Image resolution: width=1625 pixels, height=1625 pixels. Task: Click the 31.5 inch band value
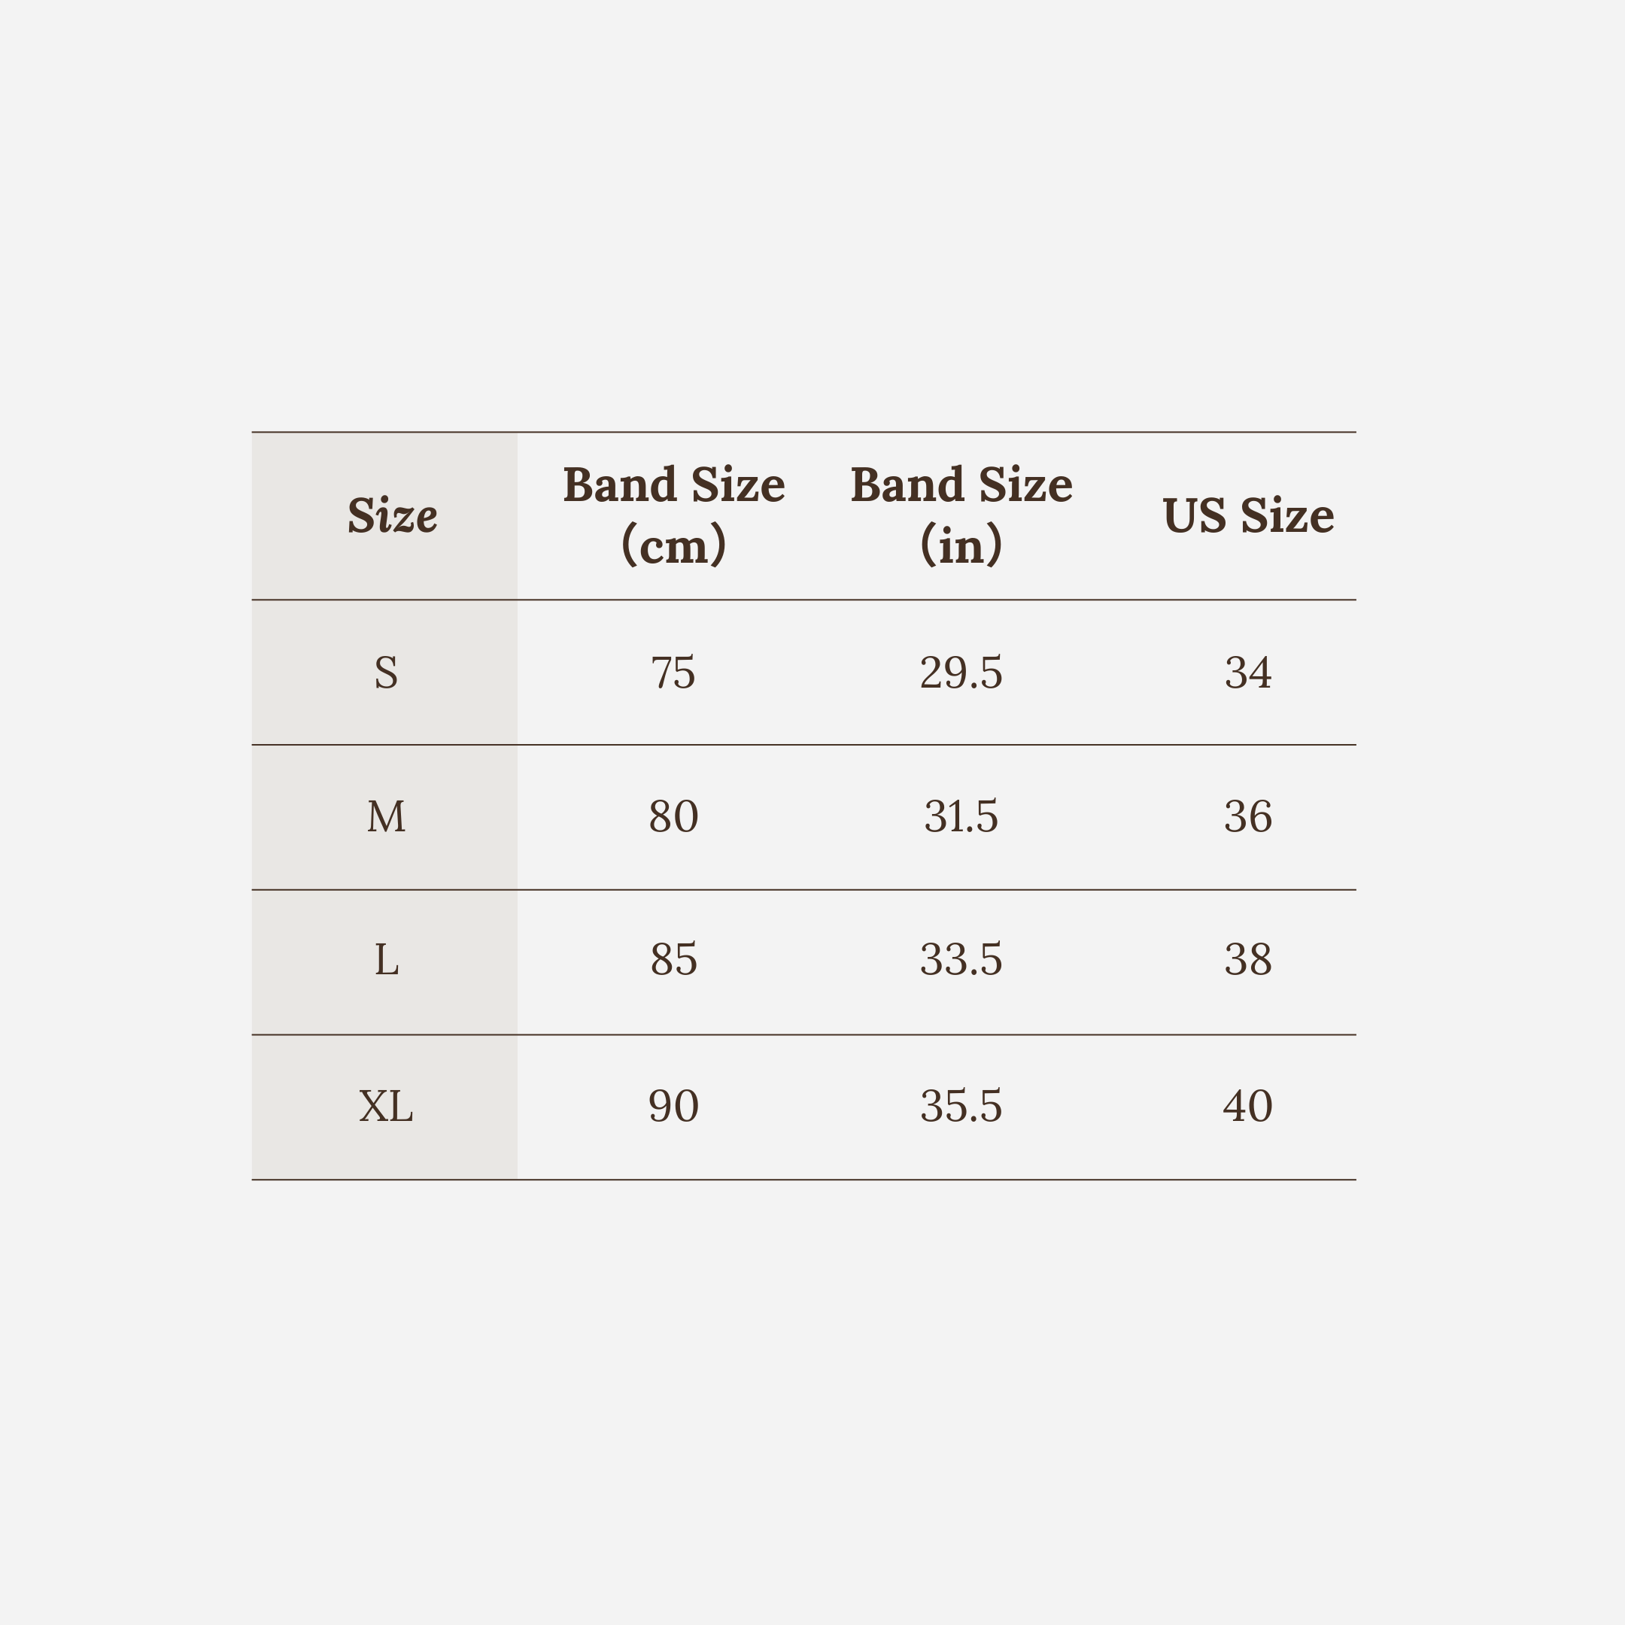click(961, 817)
